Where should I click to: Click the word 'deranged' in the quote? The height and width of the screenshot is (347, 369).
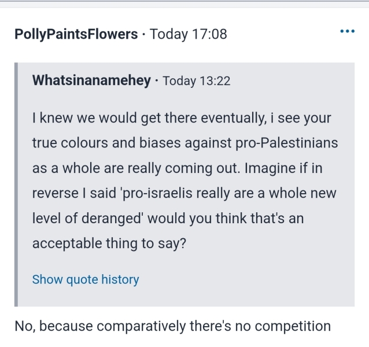click(100, 219)
